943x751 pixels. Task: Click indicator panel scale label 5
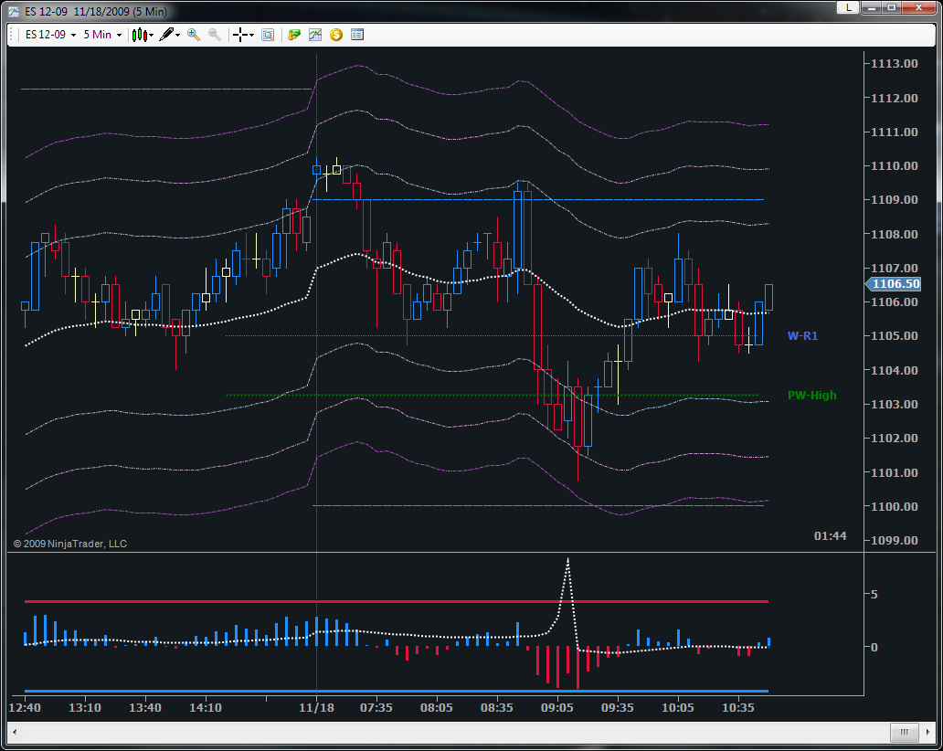click(x=874, y=595)
